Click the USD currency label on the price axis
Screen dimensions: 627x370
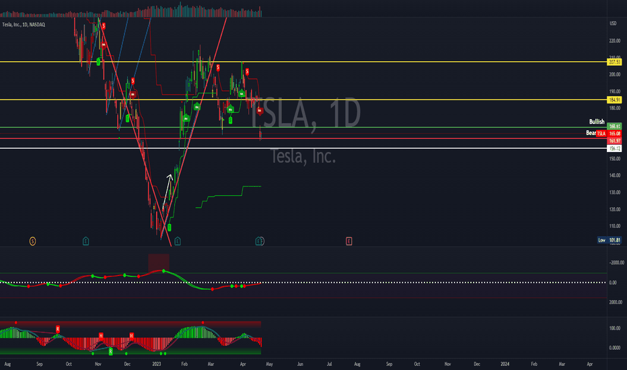click(613, 24)
